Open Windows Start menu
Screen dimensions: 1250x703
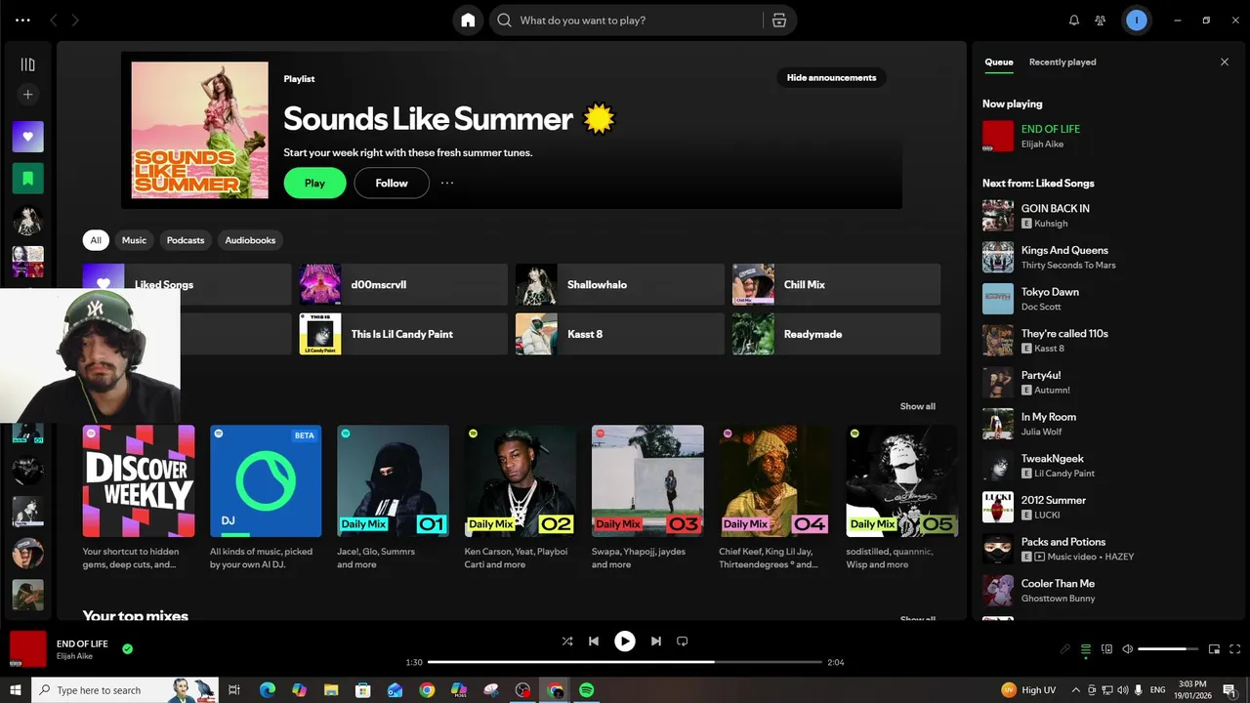pyautogui.click(x=16, y=690)
